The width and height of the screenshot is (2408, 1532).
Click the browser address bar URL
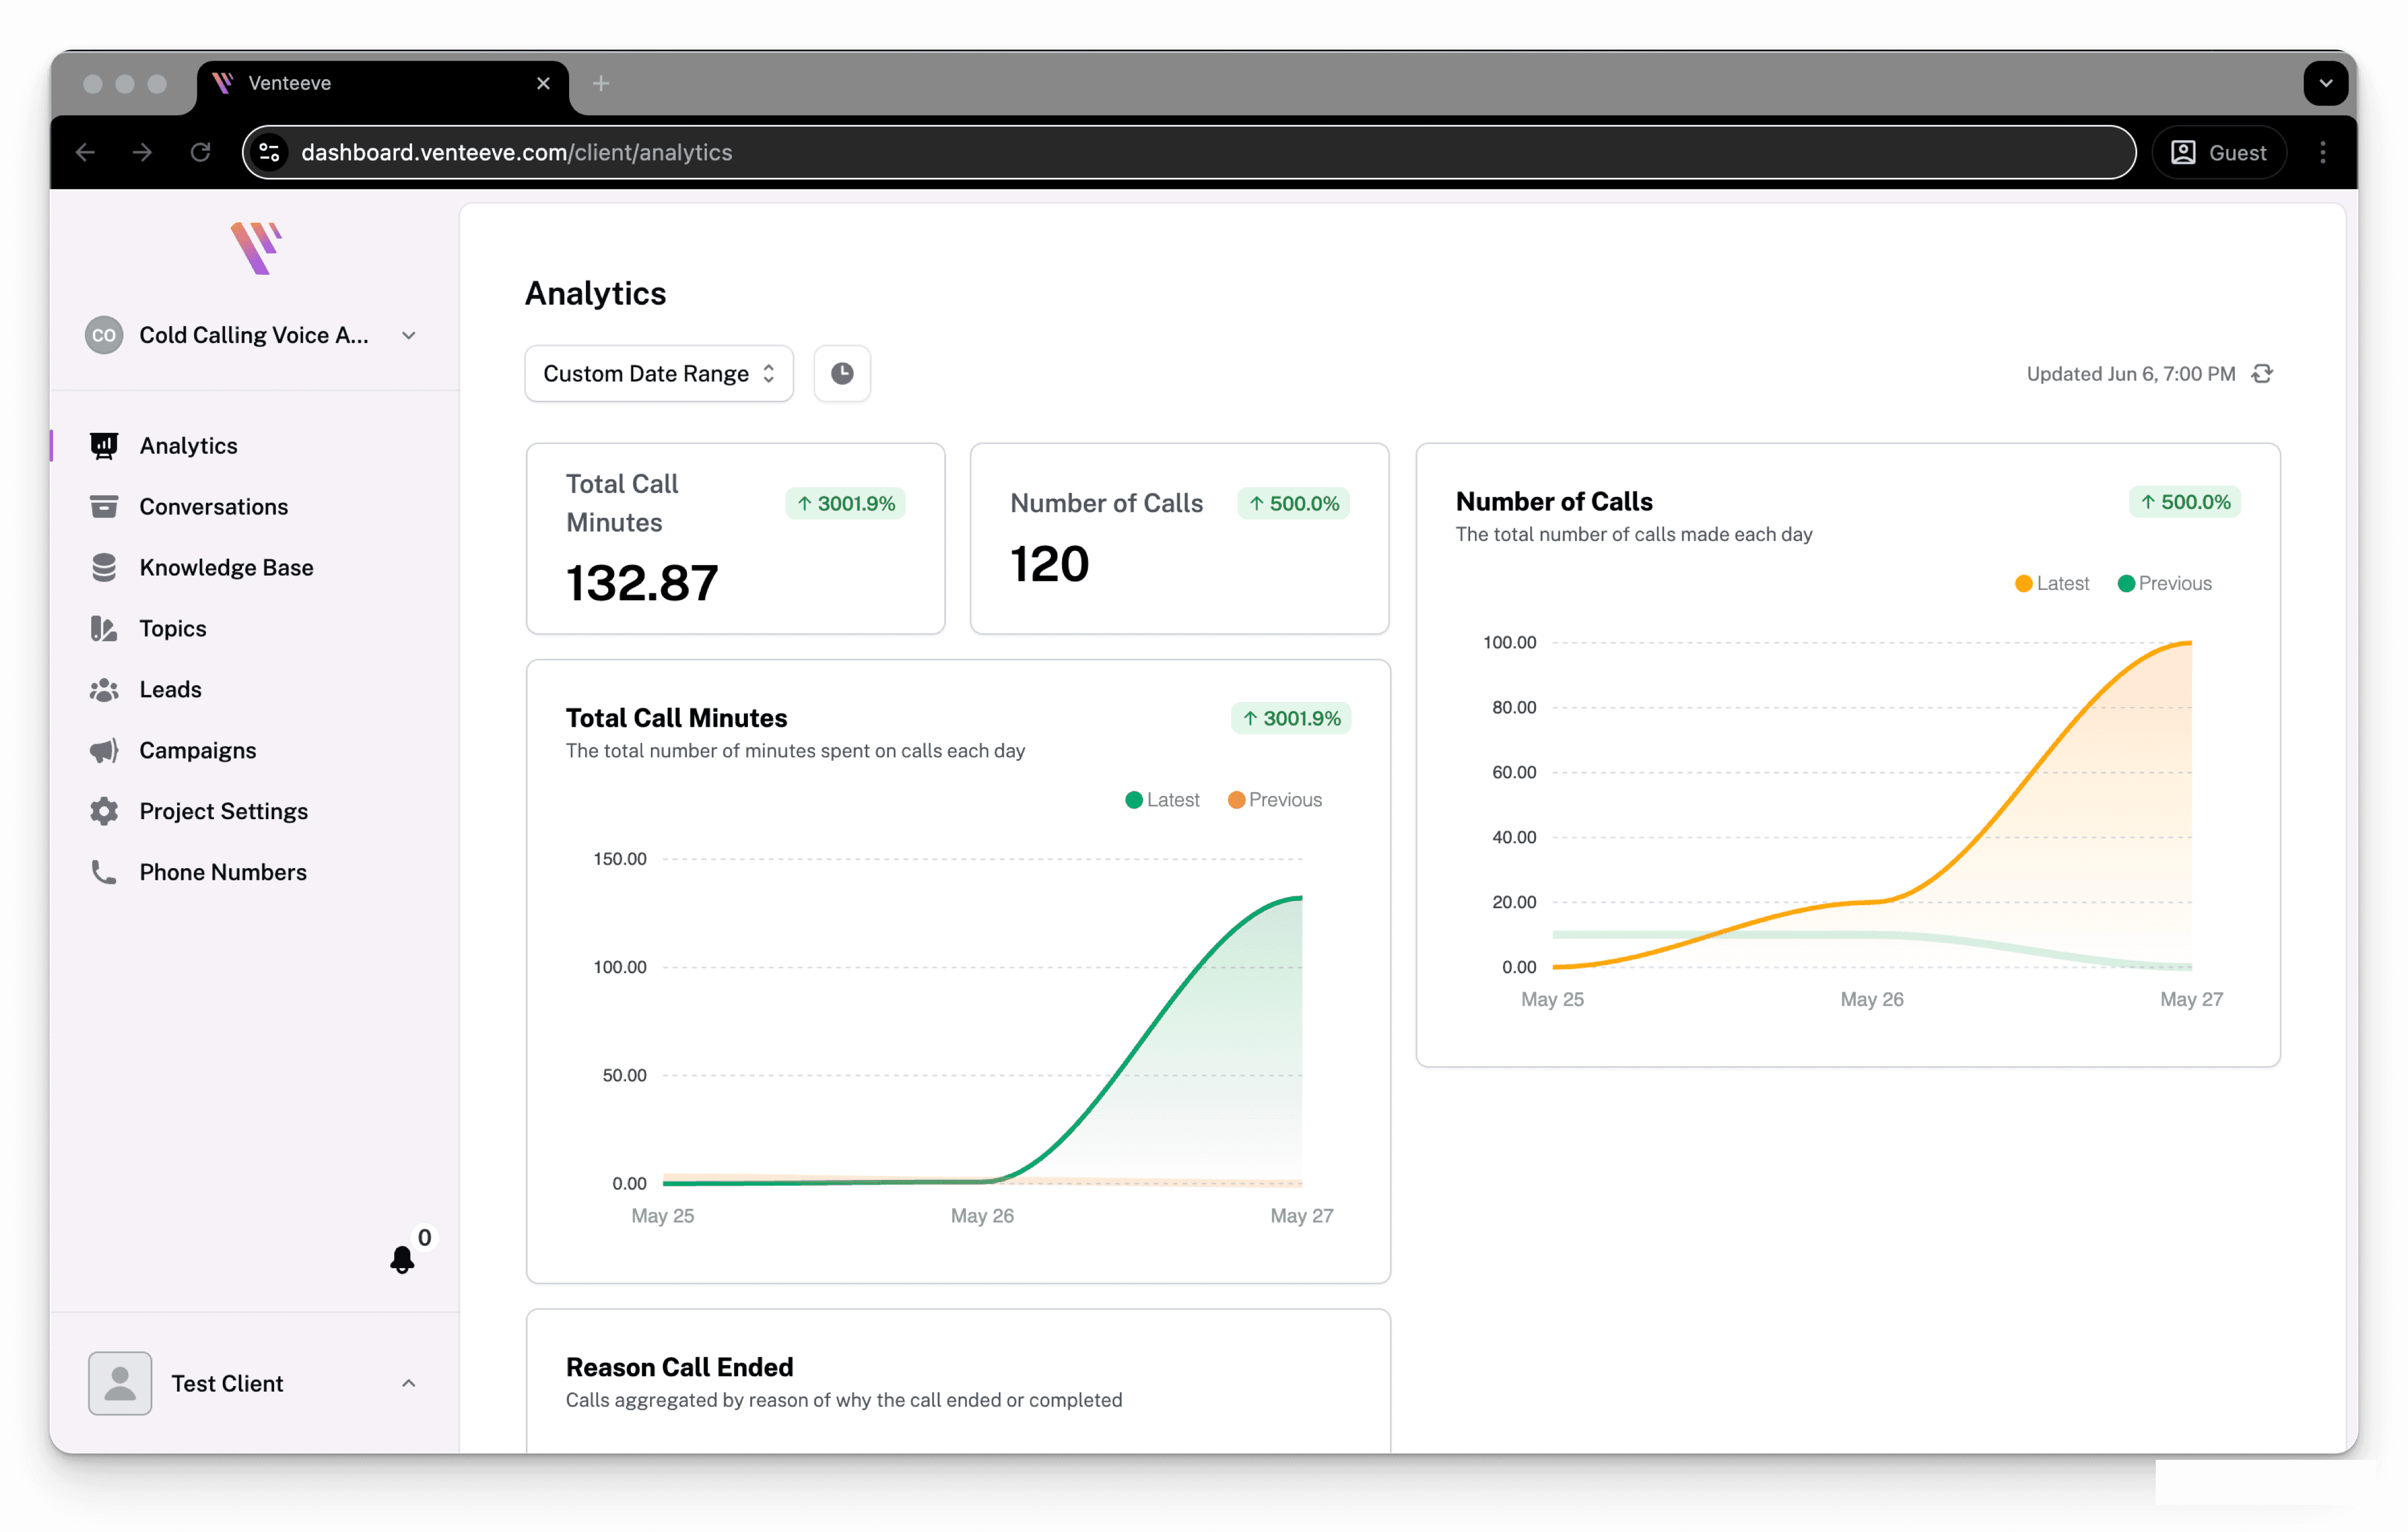(x=516, y=152)
